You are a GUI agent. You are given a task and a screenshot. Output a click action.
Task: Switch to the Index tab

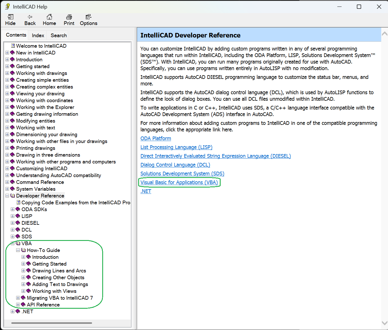point(38,35)
